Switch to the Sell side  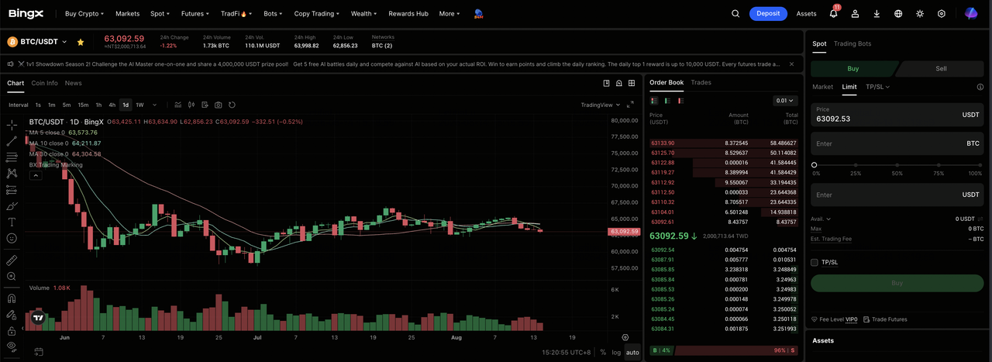coord(941,68)
